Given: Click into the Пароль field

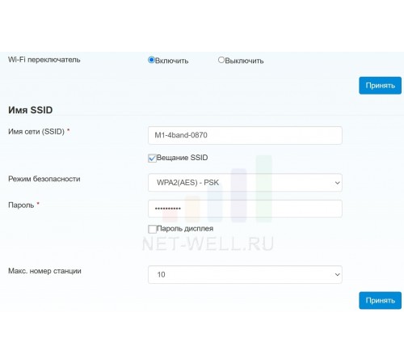Looking at the screenshot, I should (x=245, y=209).
